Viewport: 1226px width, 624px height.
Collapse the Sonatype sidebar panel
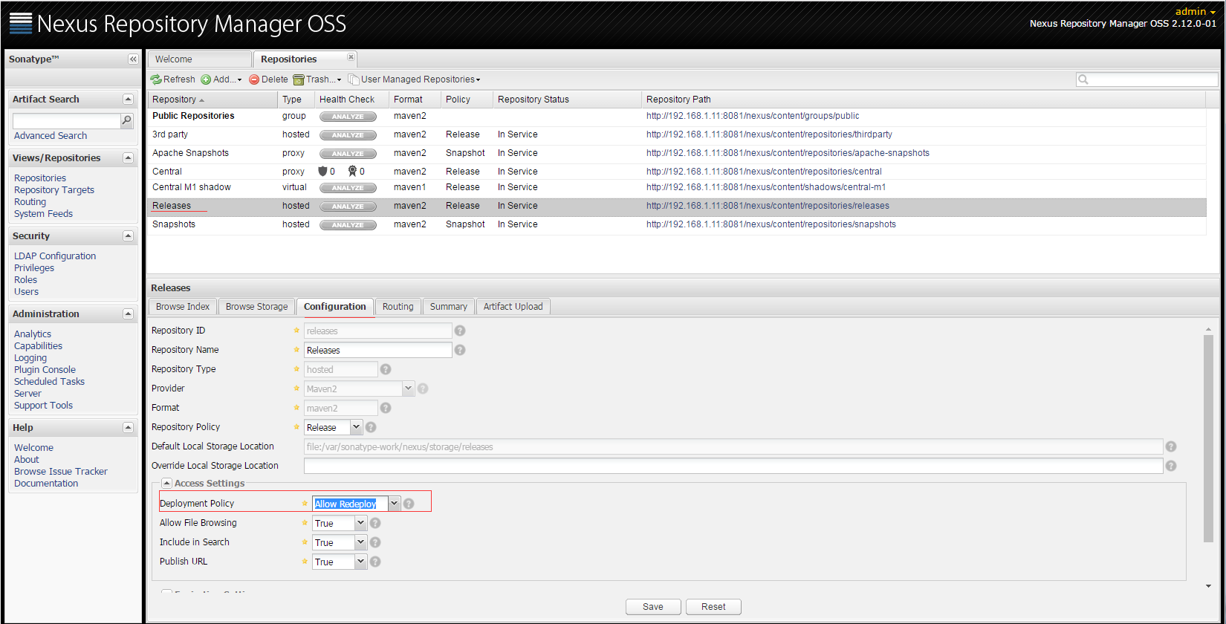coord(133,59)
